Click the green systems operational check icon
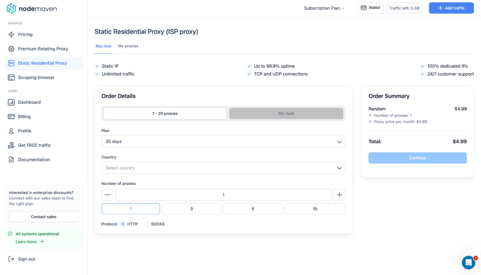Screen dimensions: 481x275 [10, 234]
